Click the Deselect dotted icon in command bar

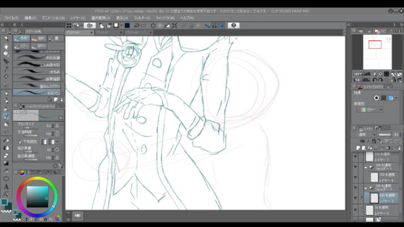tap(153, 25)
